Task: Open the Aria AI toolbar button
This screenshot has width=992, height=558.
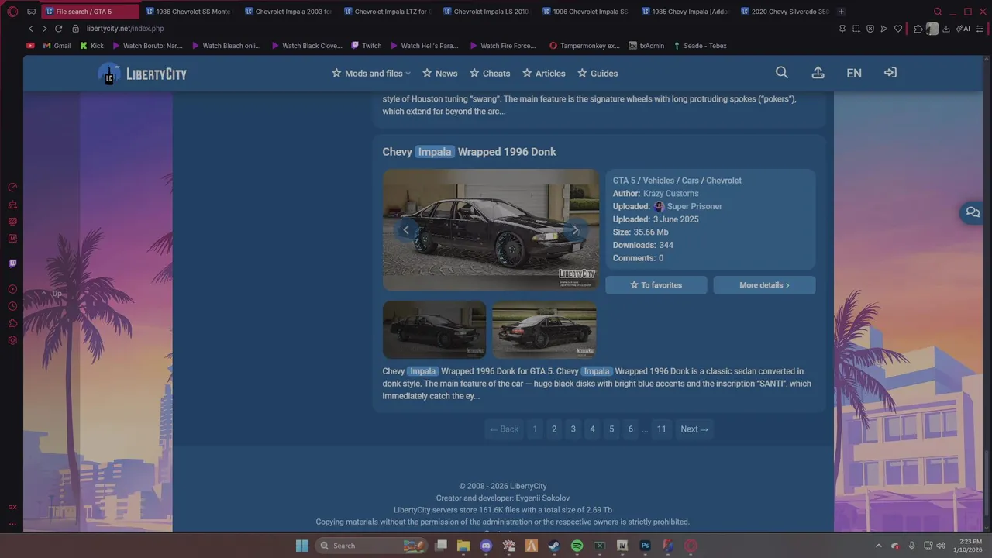Action: (963, 29)
